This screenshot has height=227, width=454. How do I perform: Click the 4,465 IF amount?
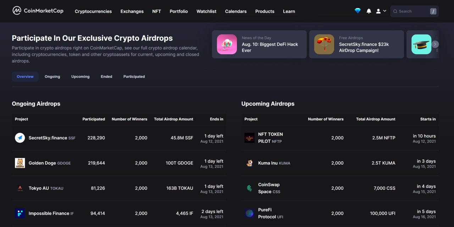click(x=185, y=213)
